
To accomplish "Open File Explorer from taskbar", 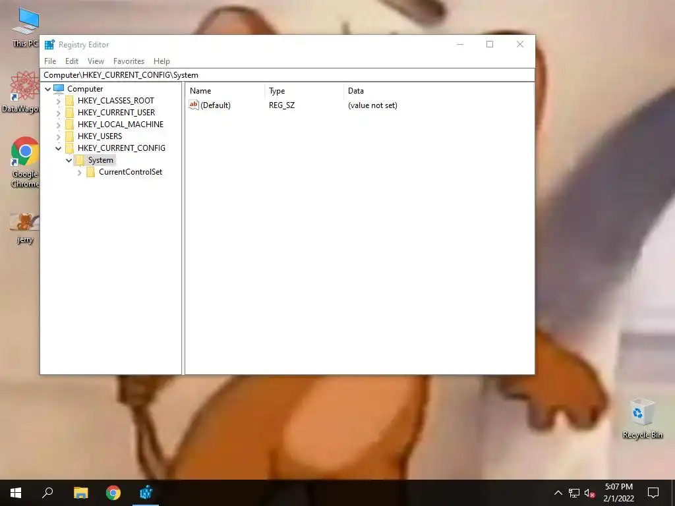I will (x=80, y=493).
